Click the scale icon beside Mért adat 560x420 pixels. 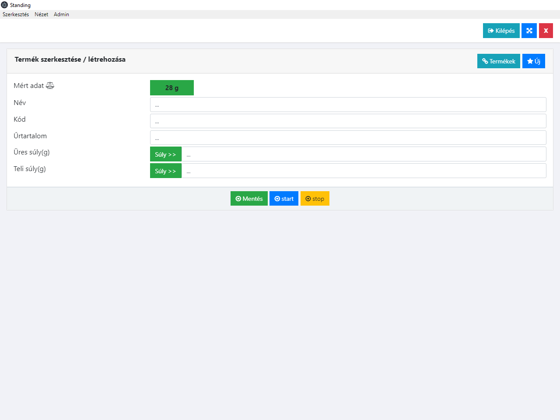[x=50, y=85]
